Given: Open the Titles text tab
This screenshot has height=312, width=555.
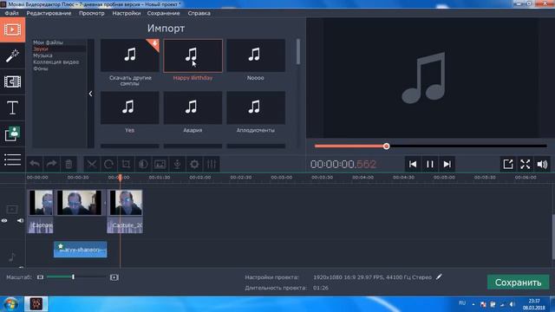Looking at the screenshot, I should point(12,107).
